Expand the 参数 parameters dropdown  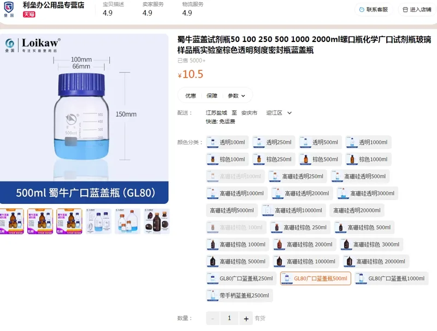click(x=237, y=95)
